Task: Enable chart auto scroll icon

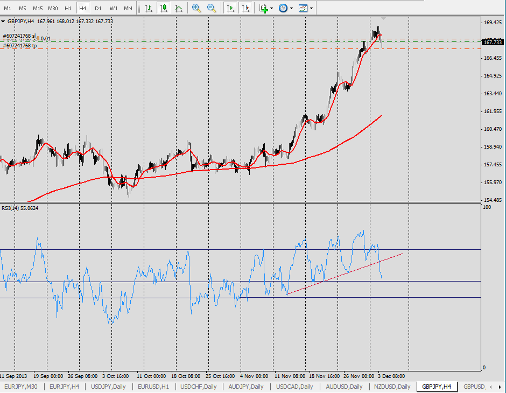Action: coord(230,8)
